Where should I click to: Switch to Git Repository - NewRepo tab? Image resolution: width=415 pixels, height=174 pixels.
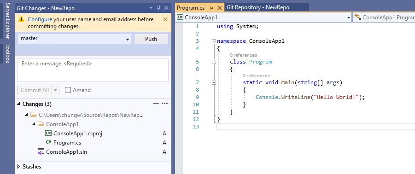[258, 7]
